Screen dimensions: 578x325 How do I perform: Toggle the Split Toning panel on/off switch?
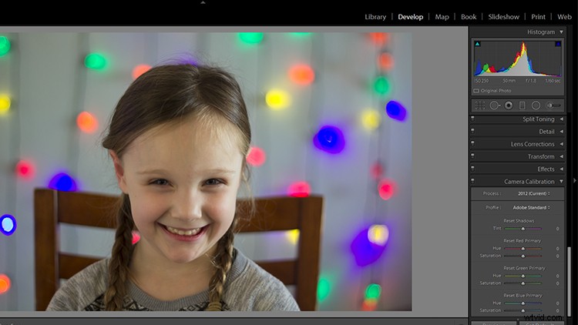pos(472,119)
